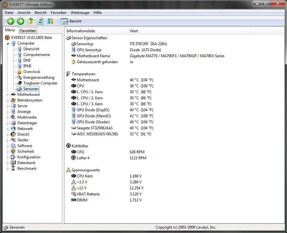Screen dimensions: 287x233
Task: Click the green Forward arrow toolbar icon
Action: [21, 21]
